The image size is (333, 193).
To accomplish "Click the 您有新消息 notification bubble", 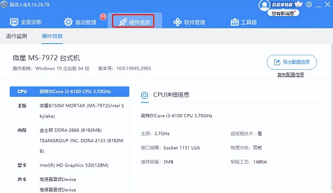I will [x=284, y=13].
